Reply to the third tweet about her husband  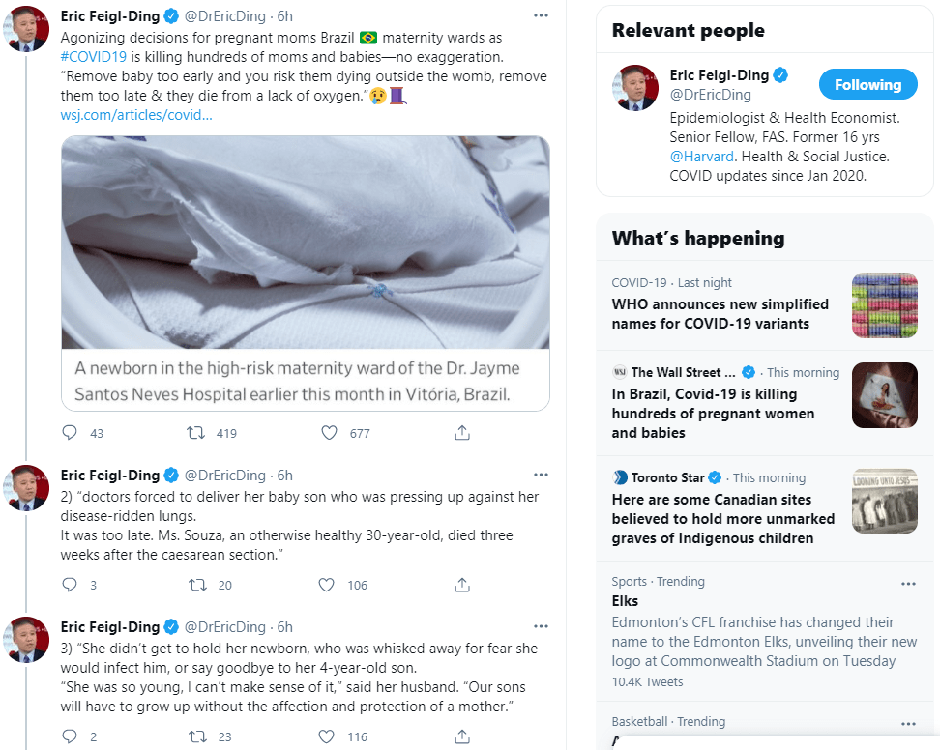click(x=70, y=736)
